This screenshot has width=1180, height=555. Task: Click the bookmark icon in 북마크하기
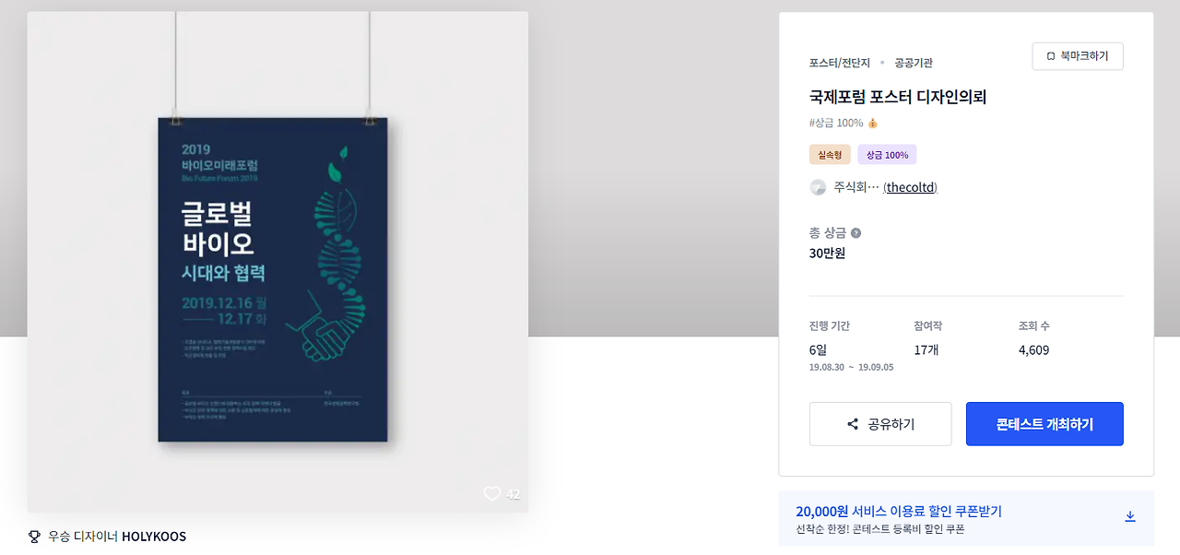(1051, 56)
